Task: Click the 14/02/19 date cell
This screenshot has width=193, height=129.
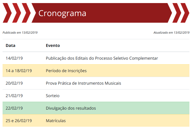Action: (14, 58)
